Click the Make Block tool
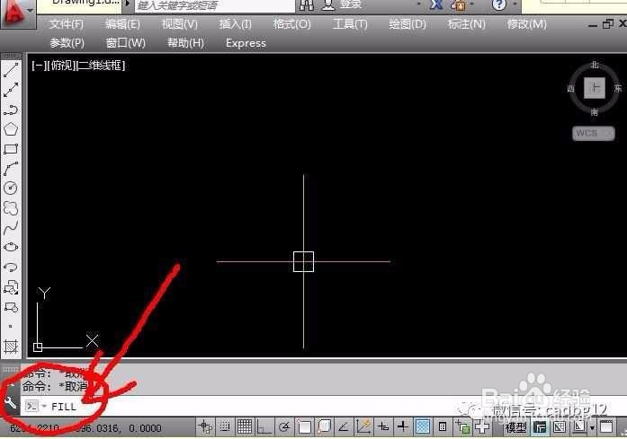The image size is (627, 439). point(11,307)
